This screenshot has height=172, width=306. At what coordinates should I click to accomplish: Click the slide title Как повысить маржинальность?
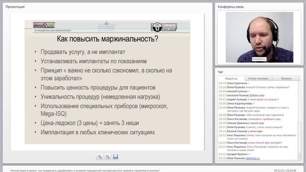coord(107,39)
